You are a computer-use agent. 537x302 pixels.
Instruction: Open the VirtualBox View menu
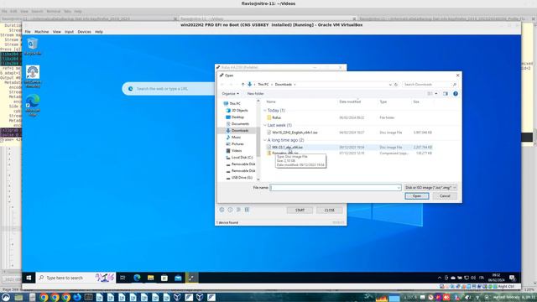pyautogui.click(x=56, y=32)
